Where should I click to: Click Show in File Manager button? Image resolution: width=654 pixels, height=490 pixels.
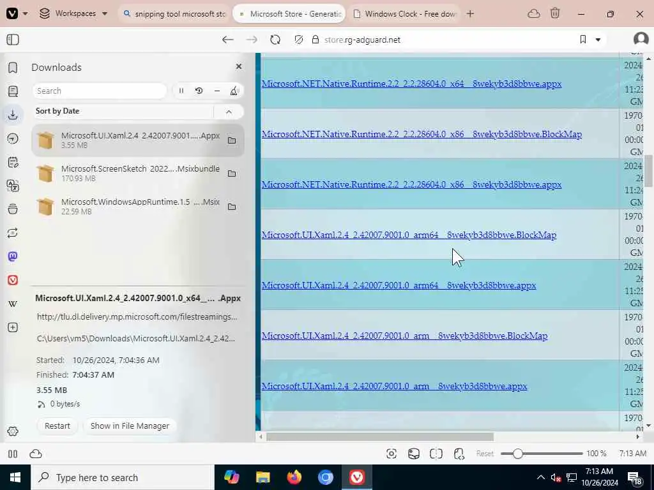click(x=130, y=426)
